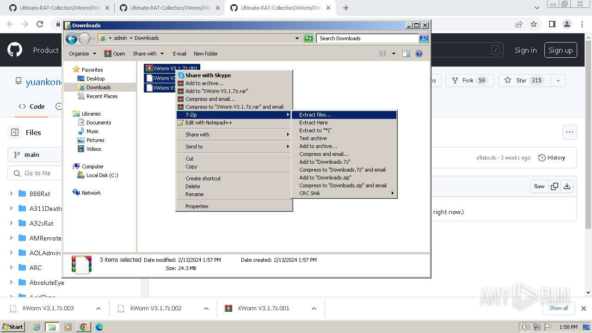Click the E-mail toolbar button
Image resolution: width=592 pixels, height=333 pixels.
click(x=179, y=54)
